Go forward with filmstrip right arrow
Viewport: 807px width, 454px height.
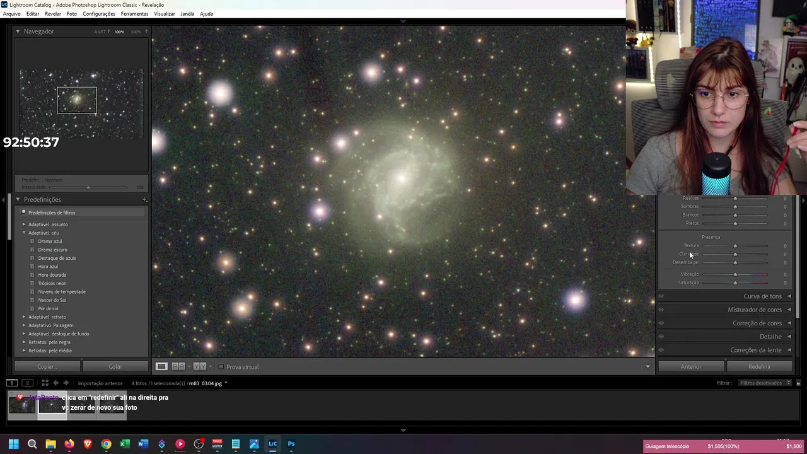(66, 383)
